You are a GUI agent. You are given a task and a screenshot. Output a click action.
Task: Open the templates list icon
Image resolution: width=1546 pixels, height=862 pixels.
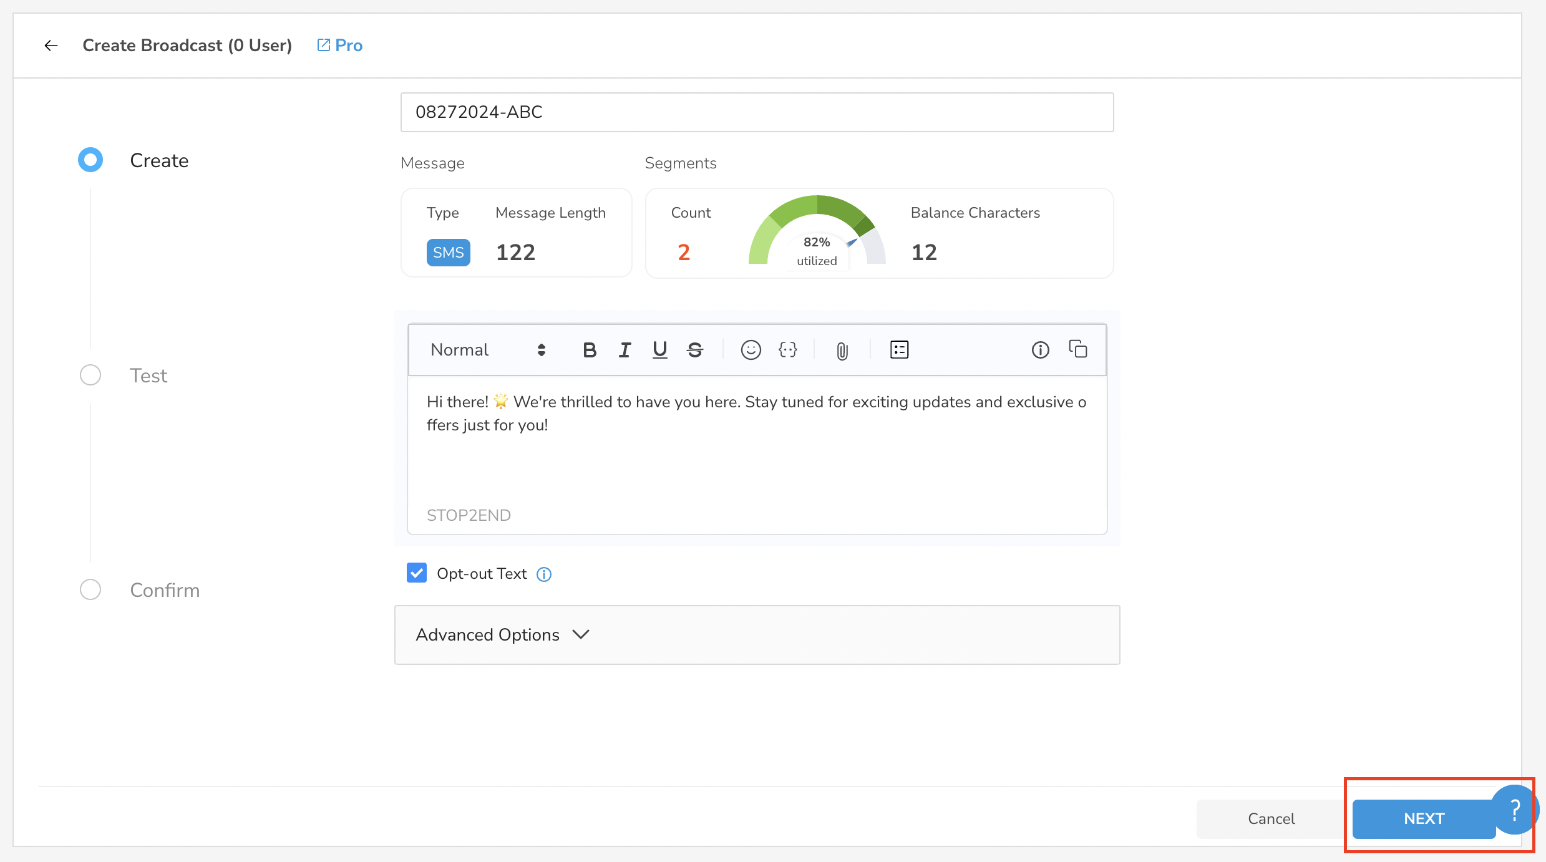tap(899, 350)
